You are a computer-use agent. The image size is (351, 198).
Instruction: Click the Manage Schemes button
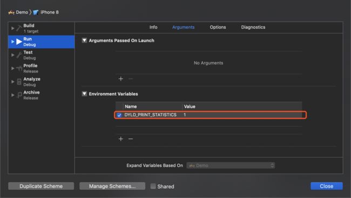pyautogui.click(x=112, y=186)
